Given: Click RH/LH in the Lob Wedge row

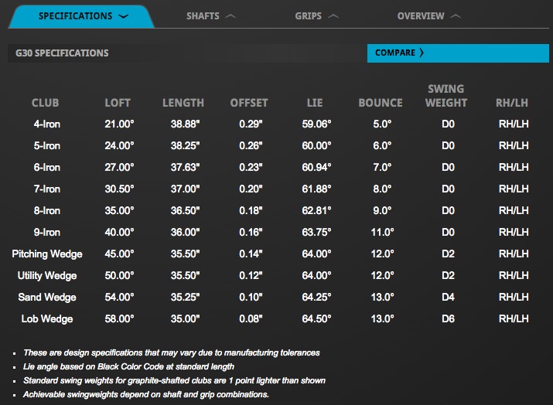Looking at the screenshot, I should coord(514,319).
